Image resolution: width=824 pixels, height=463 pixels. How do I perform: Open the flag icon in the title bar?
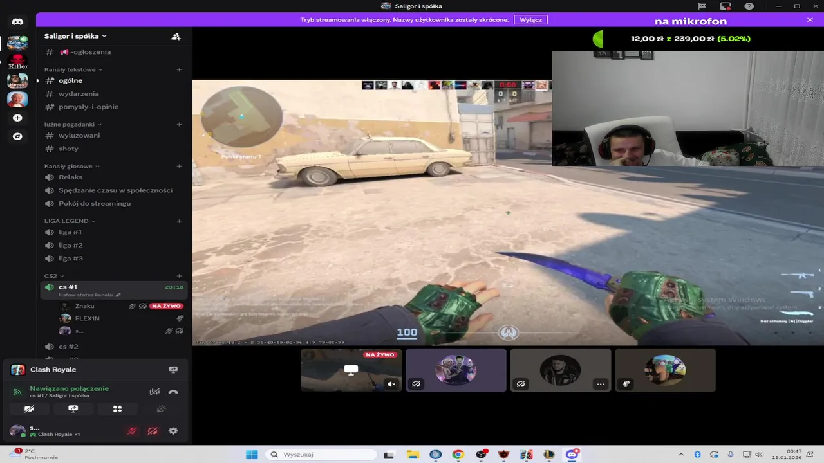click(702, 6)
